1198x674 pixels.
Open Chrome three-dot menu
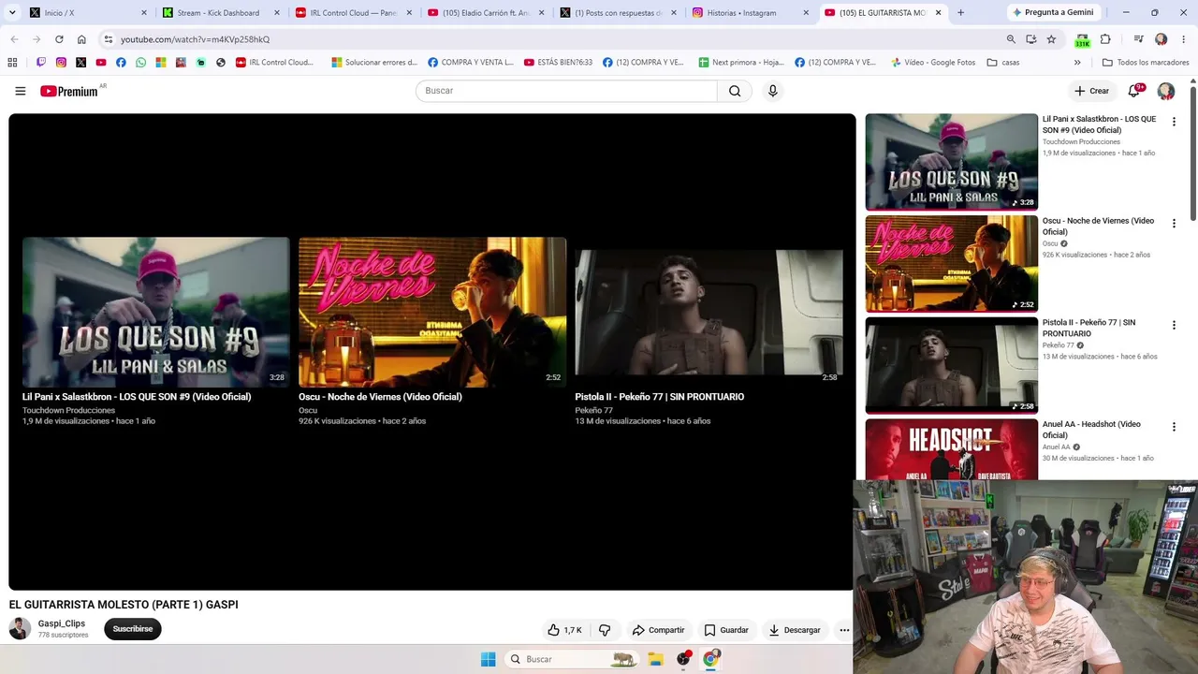1183,39
